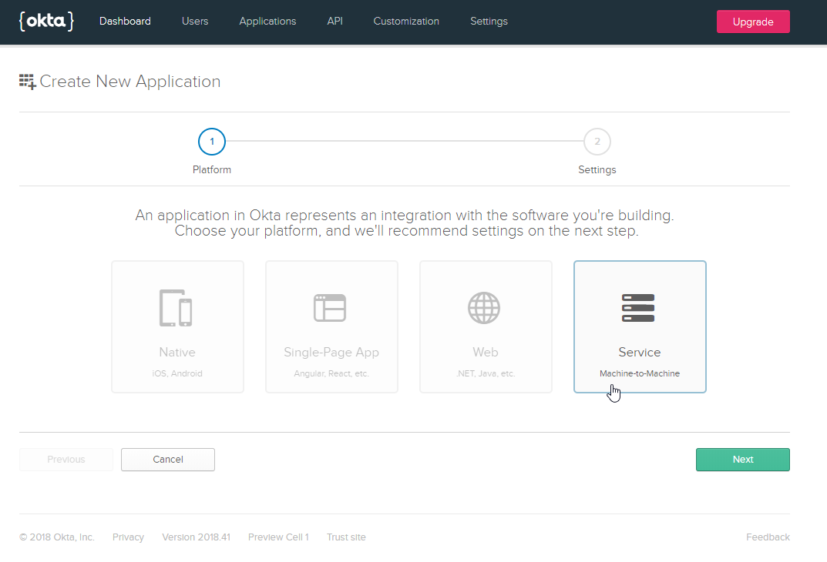
Task: Open the Users menu
Action: [195, 22]
